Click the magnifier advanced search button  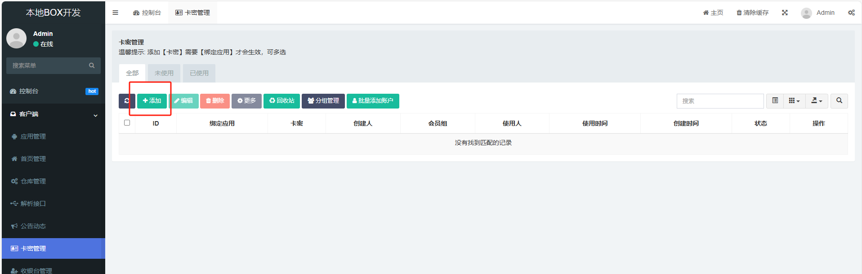pos(839,101)
